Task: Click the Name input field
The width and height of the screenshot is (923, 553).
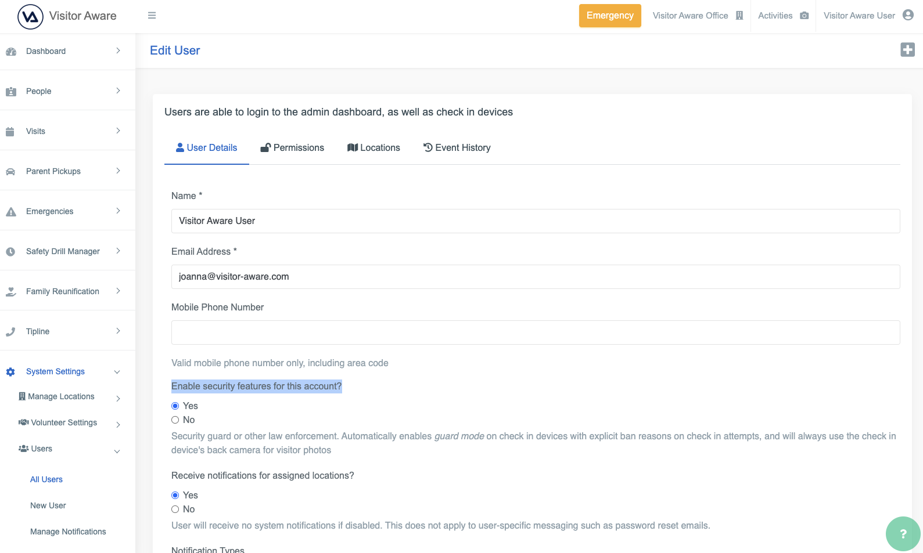Action: [x=536, y=221]
